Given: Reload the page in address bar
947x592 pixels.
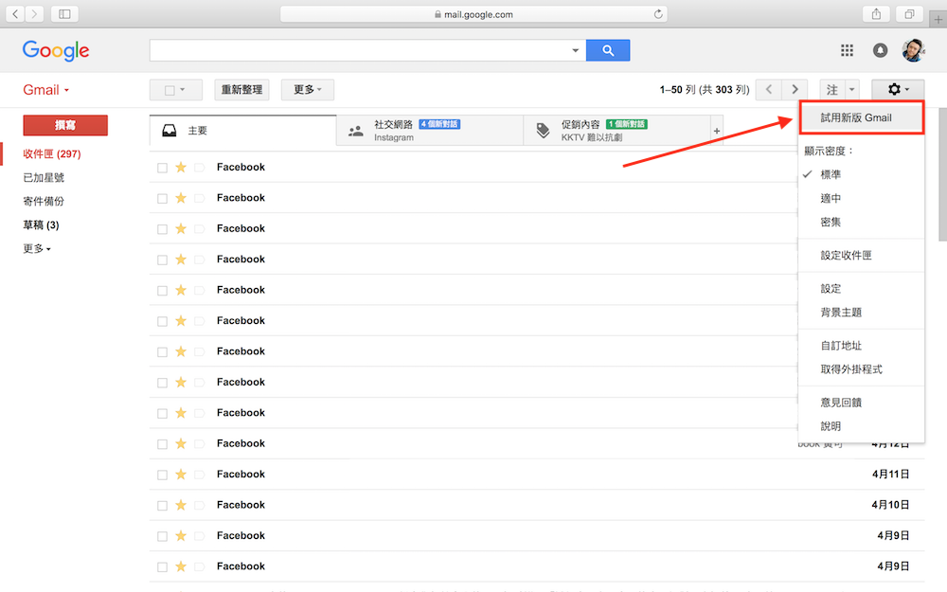Looking at the screenshot, I should pyautogui.click(x=658, y=14).
